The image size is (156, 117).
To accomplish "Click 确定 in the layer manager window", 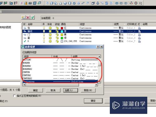I will pos(93,100).
